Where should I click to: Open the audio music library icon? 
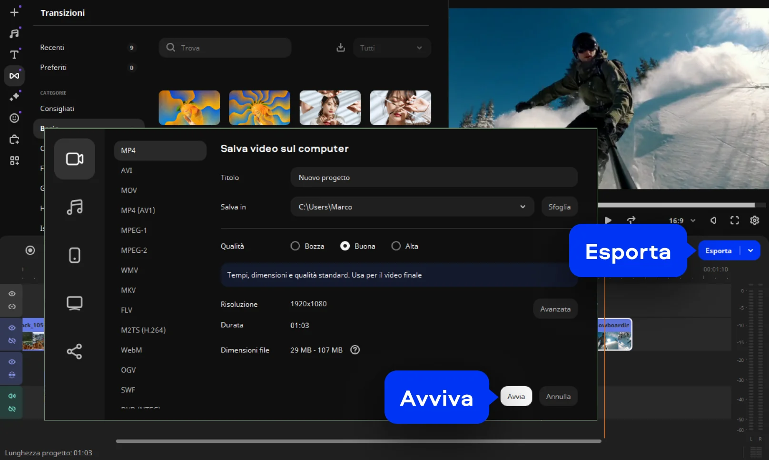click(x=14, y=33)
